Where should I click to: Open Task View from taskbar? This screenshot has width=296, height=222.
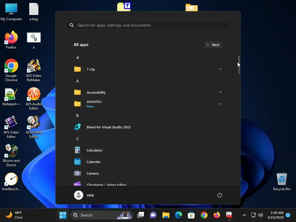(140, 215)
